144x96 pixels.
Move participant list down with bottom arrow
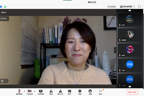(130, 87)
